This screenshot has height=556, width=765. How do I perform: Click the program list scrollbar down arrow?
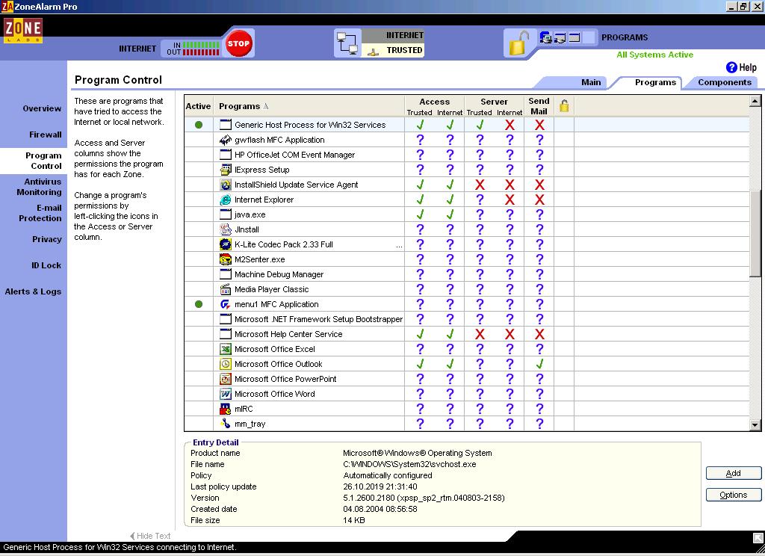point(755,424)
